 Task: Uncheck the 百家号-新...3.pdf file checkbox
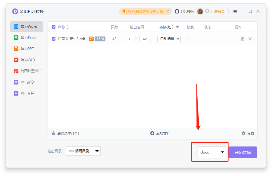pyautogui.click(x=54, y=39)
